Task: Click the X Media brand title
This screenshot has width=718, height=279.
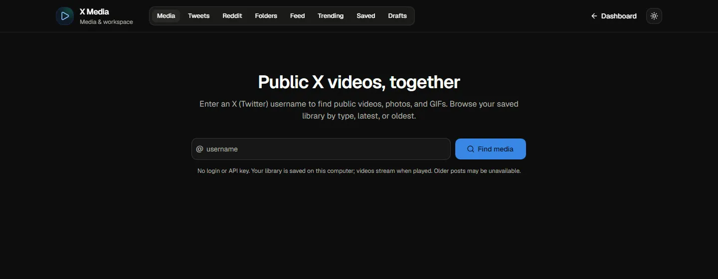Action: click(x=94, y=11)
